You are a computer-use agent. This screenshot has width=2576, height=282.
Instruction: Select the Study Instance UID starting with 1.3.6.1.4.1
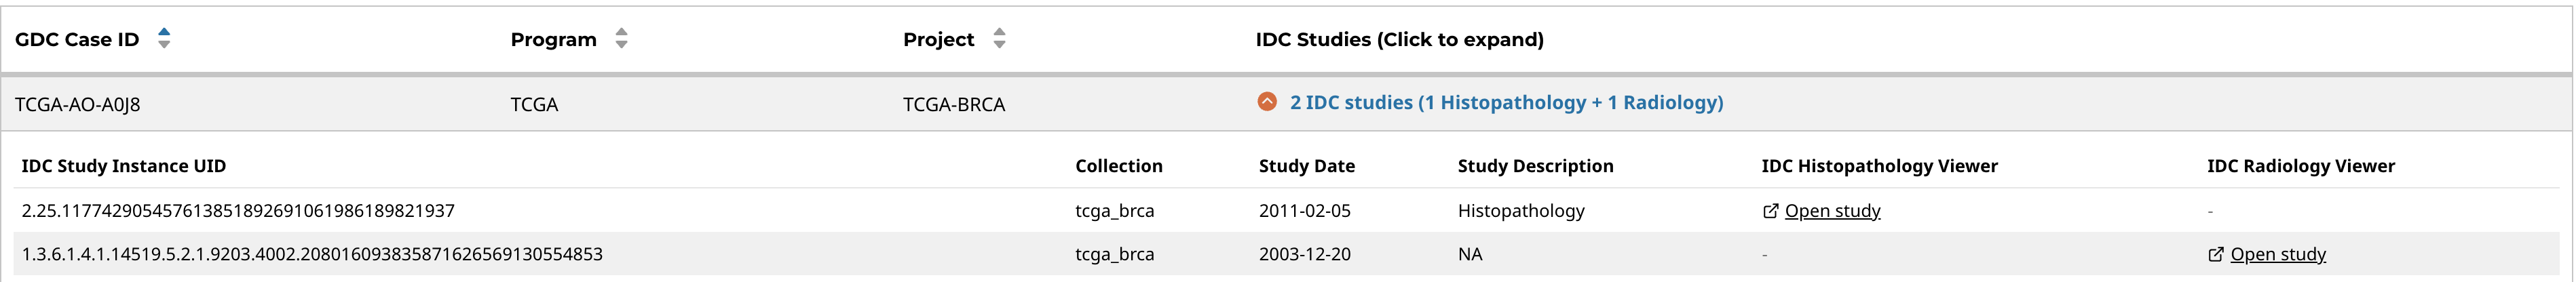312,254
